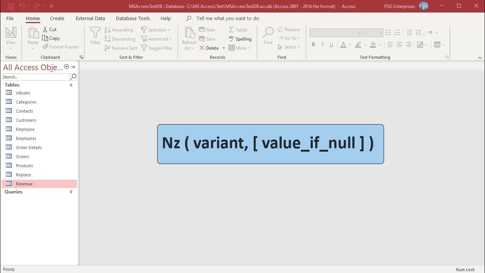
Task: Click the background fill color button
Action: click(x=373, y=45)
